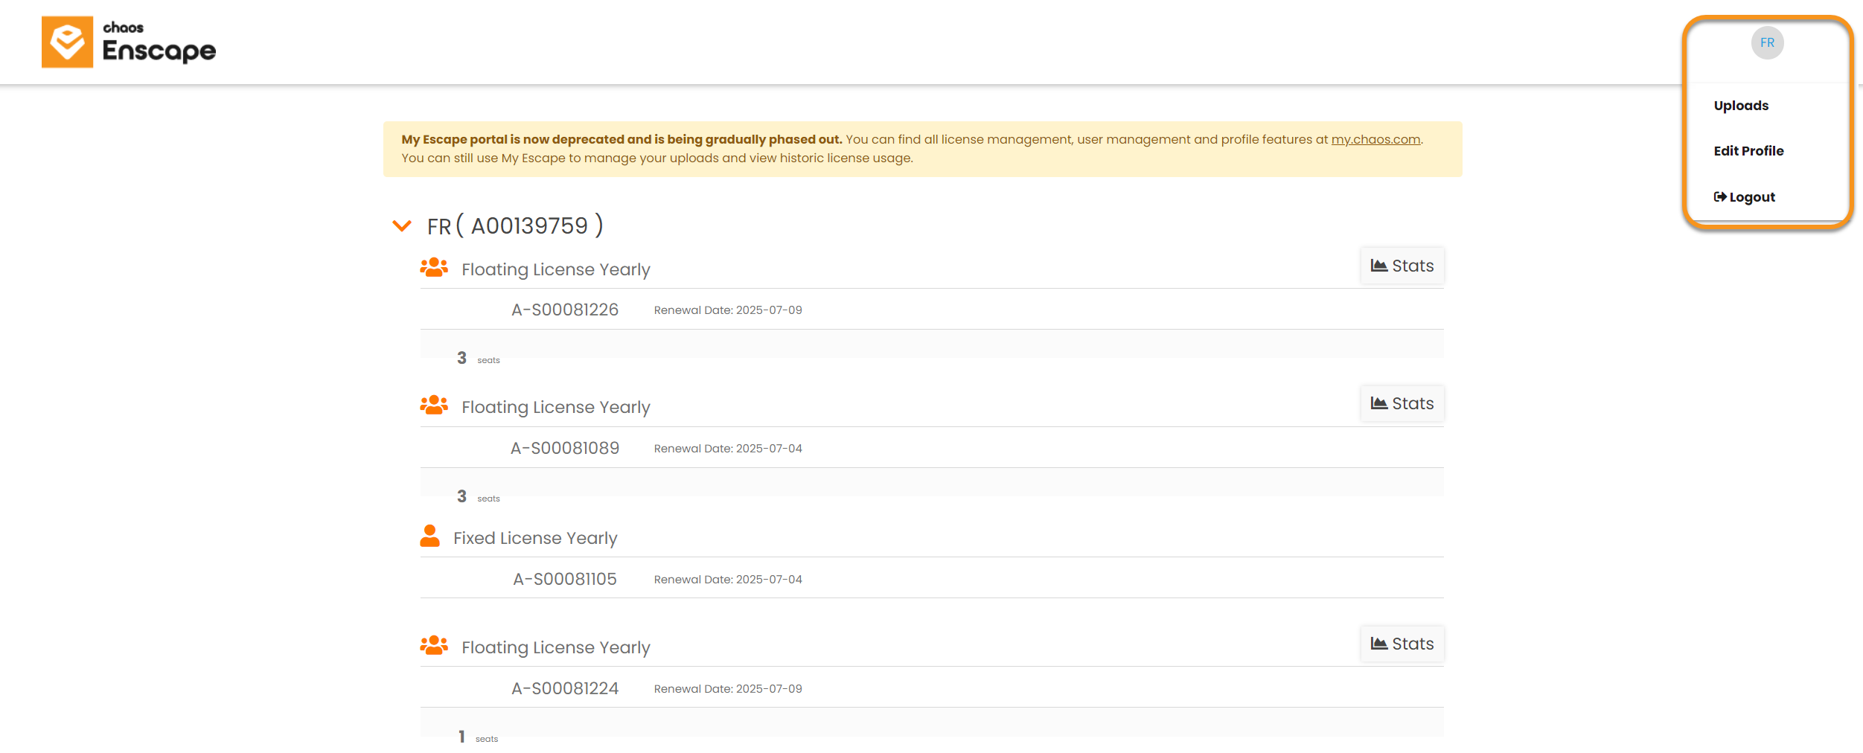Open the FR user avatar menu
This screenshot has width=1863, height=753.
pyautogui.click(x=1767, y=43)
